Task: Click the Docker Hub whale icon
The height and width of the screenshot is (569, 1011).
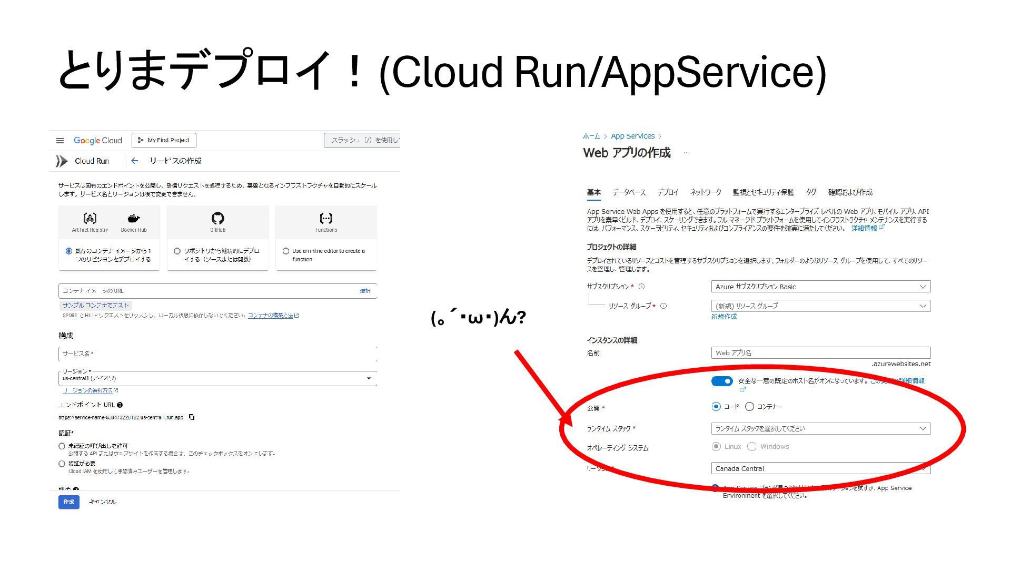Action: click(134, 218)
